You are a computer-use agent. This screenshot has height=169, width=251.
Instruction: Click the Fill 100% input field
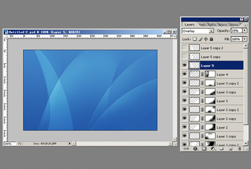click(x=236, y=39)
